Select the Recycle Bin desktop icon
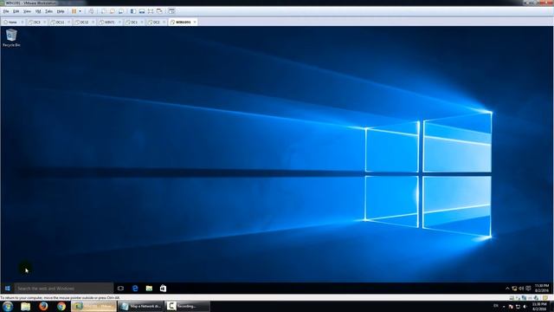This screenshot has width=554, height=312. click(11, 38)
